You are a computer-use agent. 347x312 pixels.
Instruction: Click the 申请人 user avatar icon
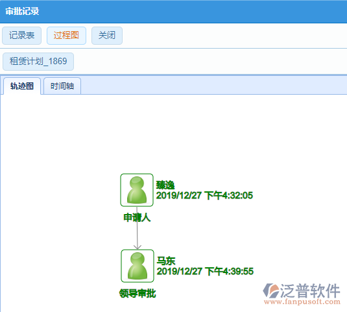(137, 190)
